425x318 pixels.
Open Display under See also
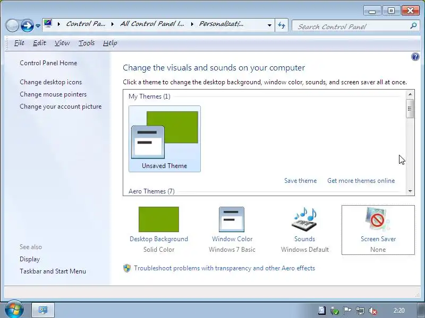[30, 259]
